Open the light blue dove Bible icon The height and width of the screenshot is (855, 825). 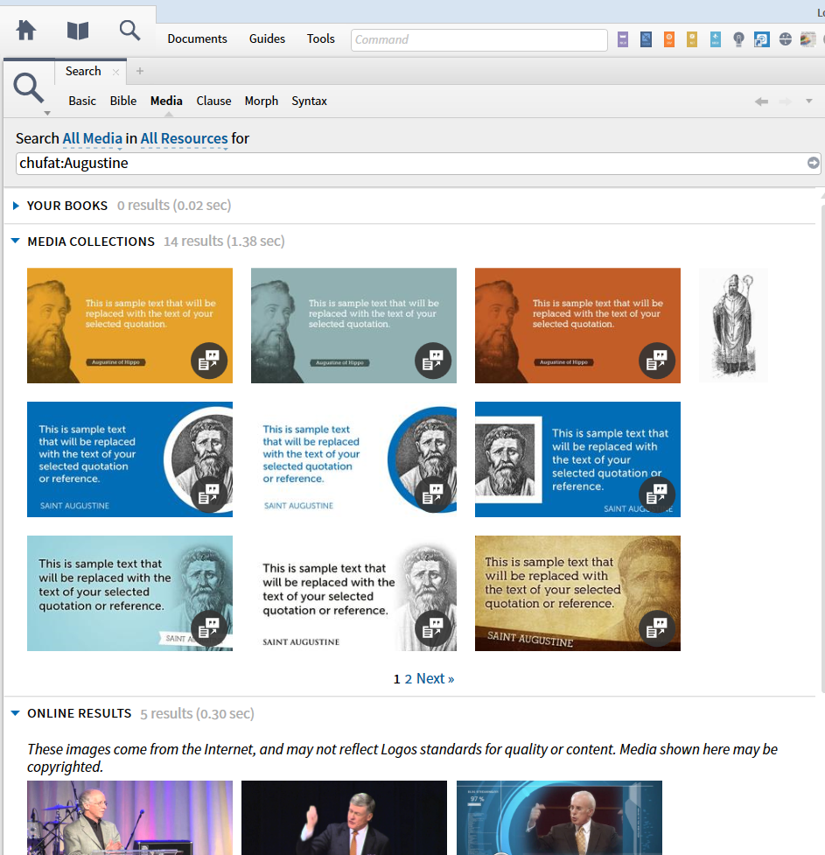coord(716,39)
